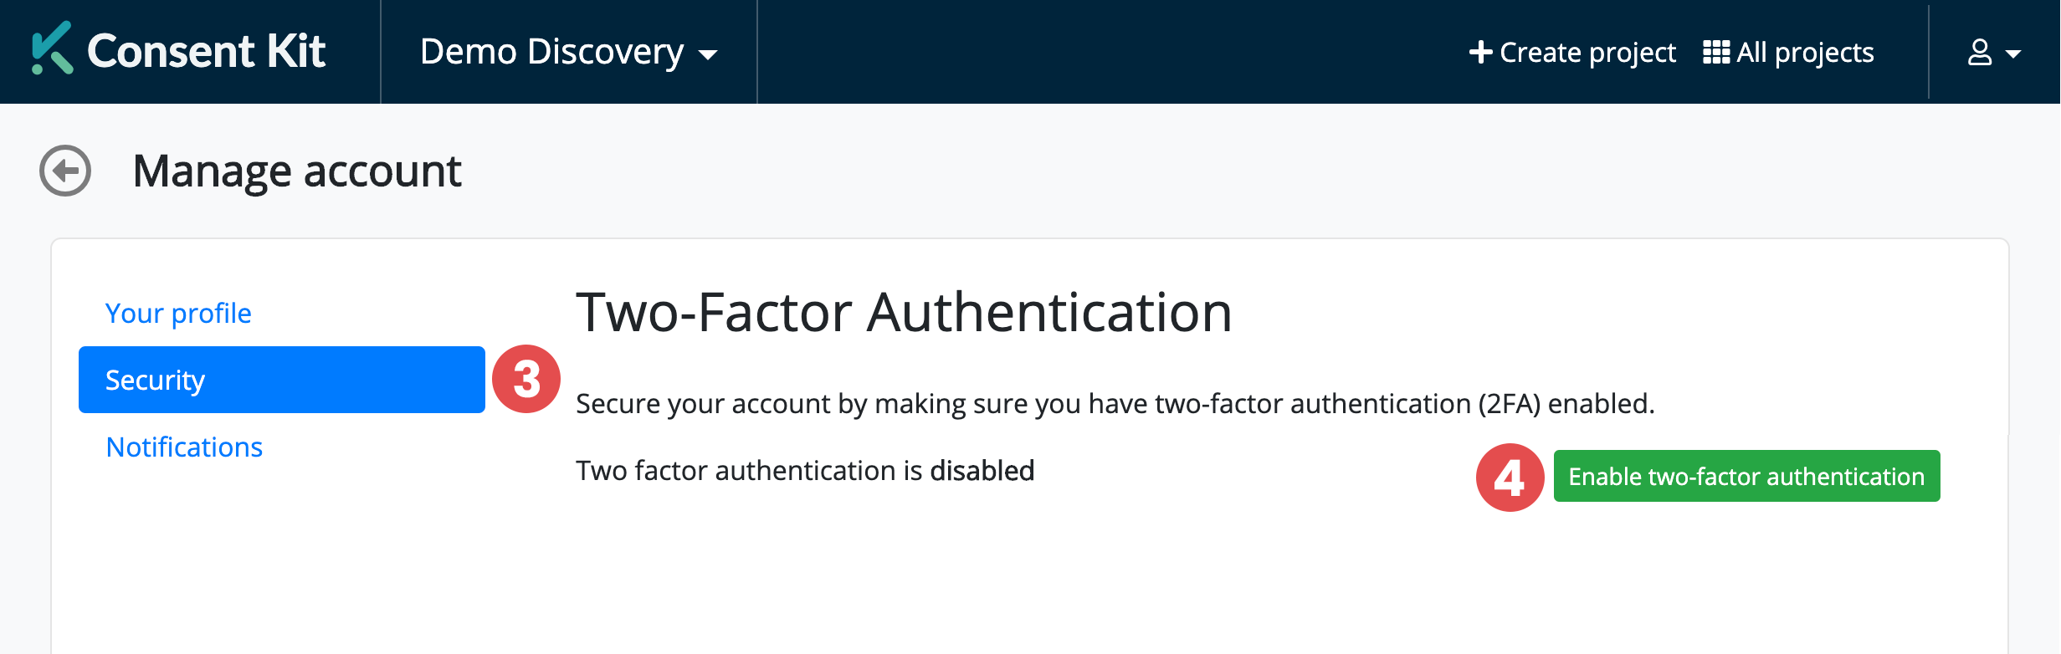Image resolution: width=2061 pixels, height=654 pixels.
Task: Click the back arrow circle icon
Action: click(x=65, y=171)
